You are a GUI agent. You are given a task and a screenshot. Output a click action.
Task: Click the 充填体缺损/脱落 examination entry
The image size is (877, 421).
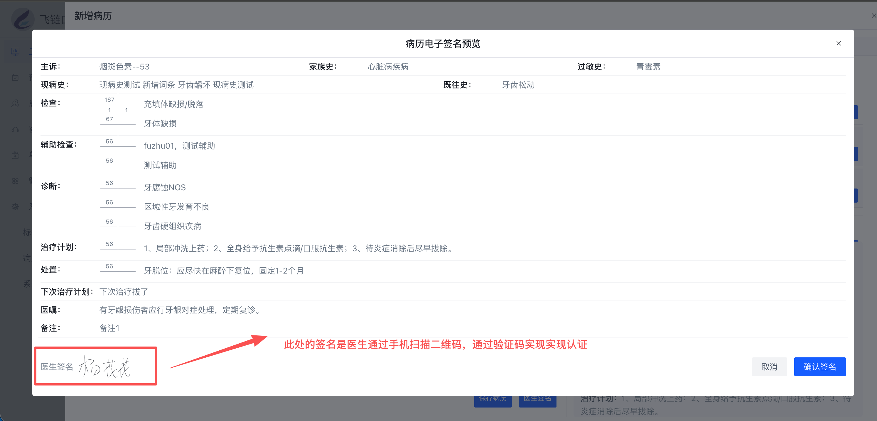[x=174, y=104]
